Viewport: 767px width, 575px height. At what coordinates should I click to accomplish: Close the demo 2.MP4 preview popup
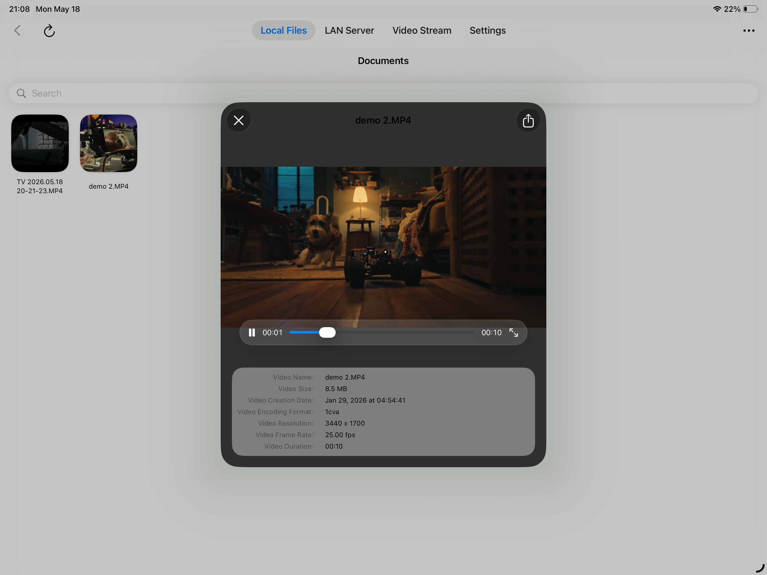pos(239,120)
